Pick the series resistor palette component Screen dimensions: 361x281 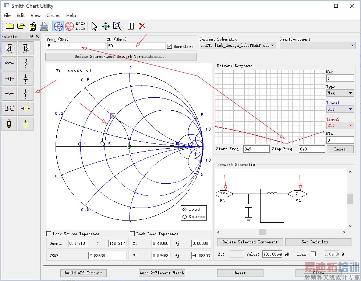tap(9, 94)
